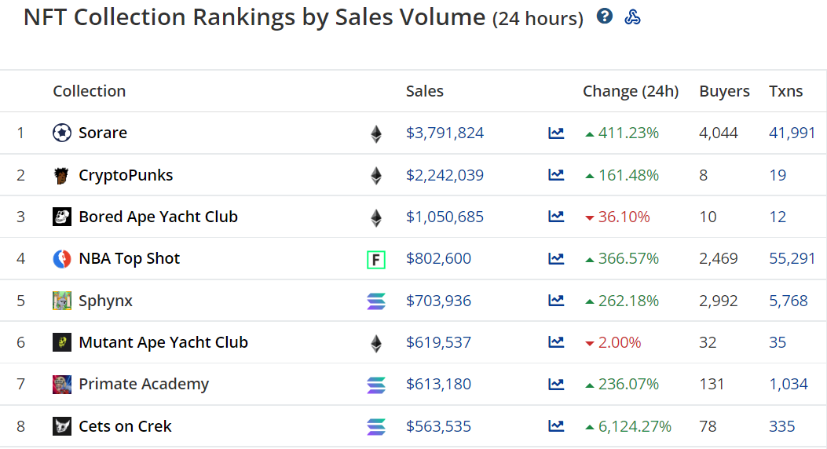Image resolution: width=827 pixels, height=449 pixels.
Task: Open the Sorare collection link
Action: click(x=103, y=133)
